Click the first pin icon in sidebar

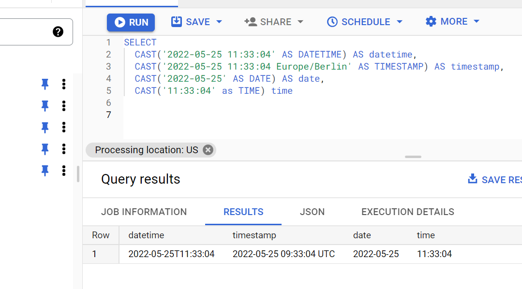coord(45,84)
